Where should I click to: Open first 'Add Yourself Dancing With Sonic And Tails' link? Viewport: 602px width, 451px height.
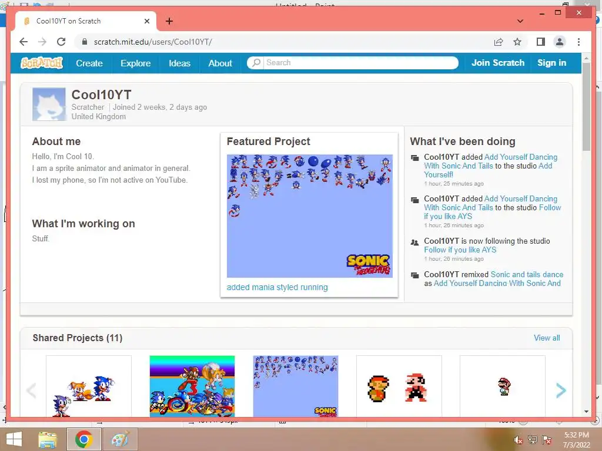491,161
